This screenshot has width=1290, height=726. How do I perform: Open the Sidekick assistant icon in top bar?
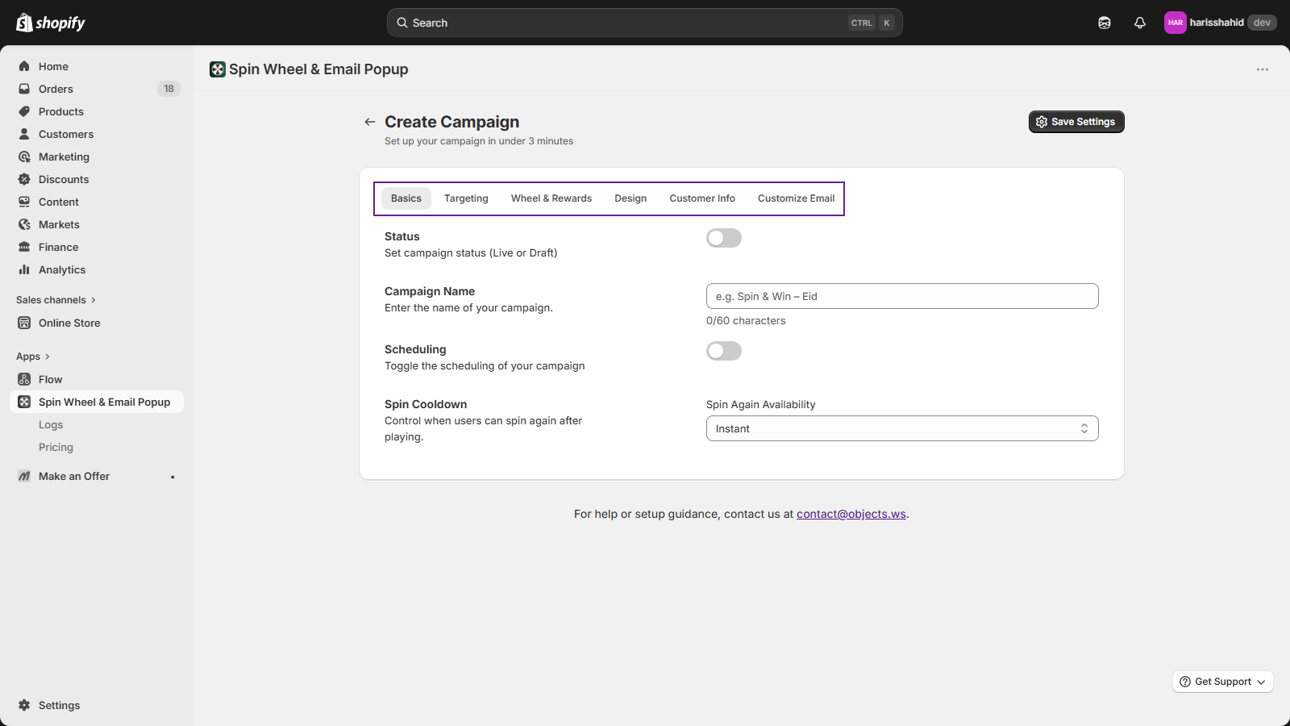(x=1105, y=23)
